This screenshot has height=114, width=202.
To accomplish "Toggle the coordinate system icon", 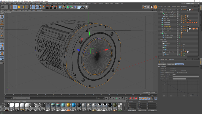I will tap(43, 7).
